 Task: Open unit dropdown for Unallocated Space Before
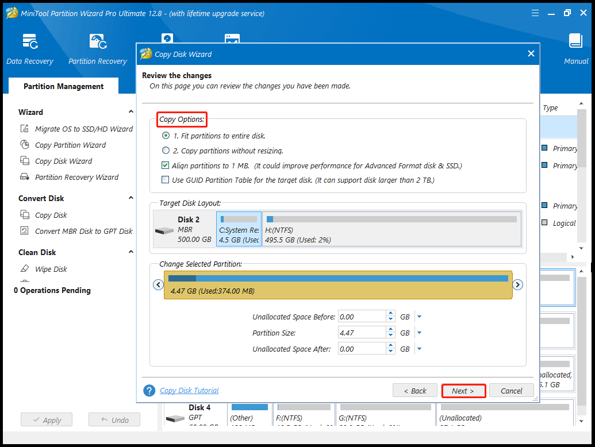click(x=419, y=317)
